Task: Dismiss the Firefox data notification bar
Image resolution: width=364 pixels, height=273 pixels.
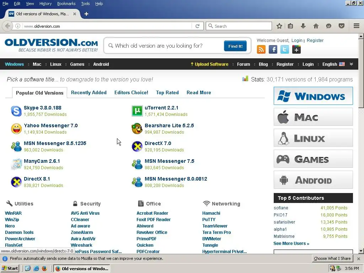Action: pyautogui.click(x=358, y=258)
